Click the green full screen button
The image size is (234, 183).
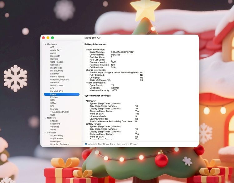point(52,38)
